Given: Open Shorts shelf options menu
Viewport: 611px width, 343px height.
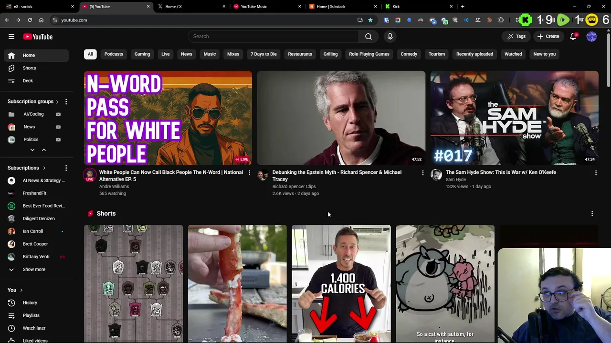Looking at the screenshot, I should tap(592, 213).
